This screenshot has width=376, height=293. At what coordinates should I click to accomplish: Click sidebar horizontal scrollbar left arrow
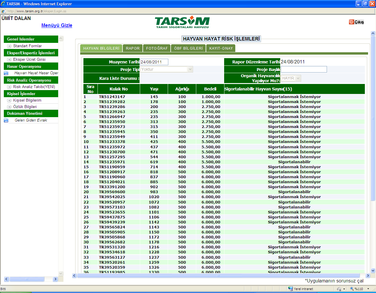click(x=6, y=279)
